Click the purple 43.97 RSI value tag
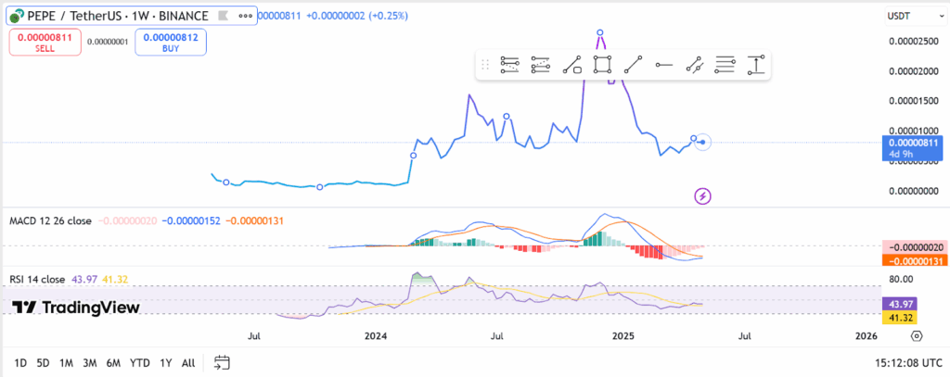The width and height of the screenshot is (950, 377). point(901,304)
